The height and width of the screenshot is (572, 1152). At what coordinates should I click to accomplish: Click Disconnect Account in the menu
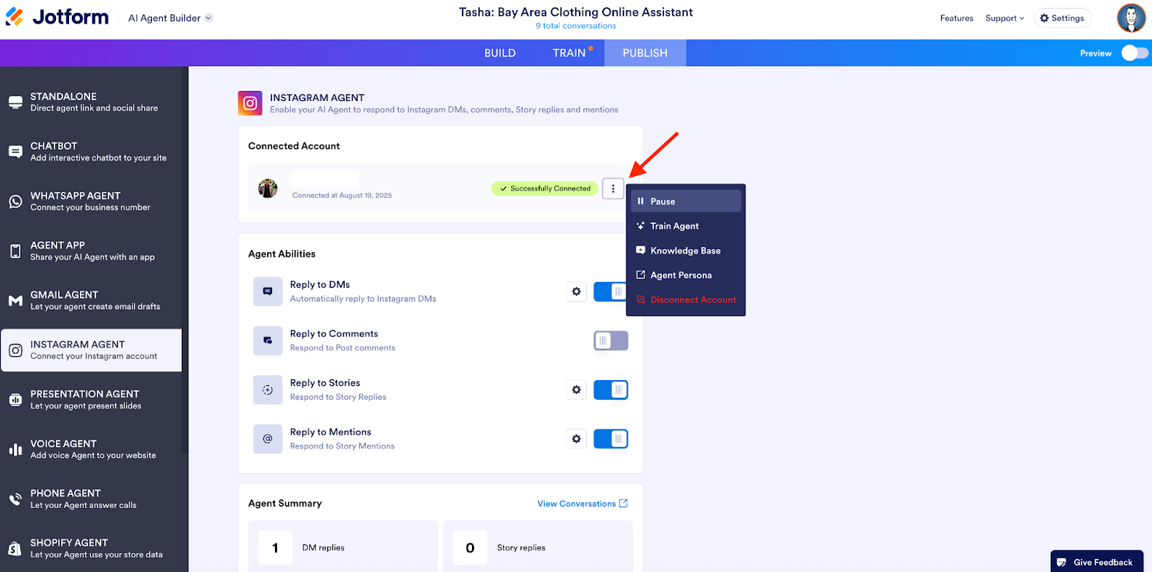pyautogui.click(x=686, y=299)
